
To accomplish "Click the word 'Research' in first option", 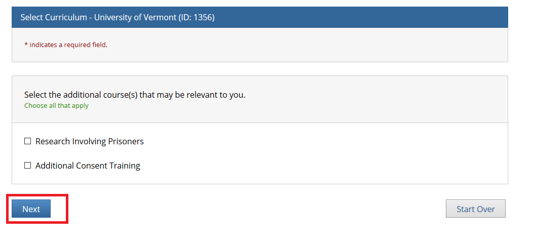I will [x=53, y=141].
